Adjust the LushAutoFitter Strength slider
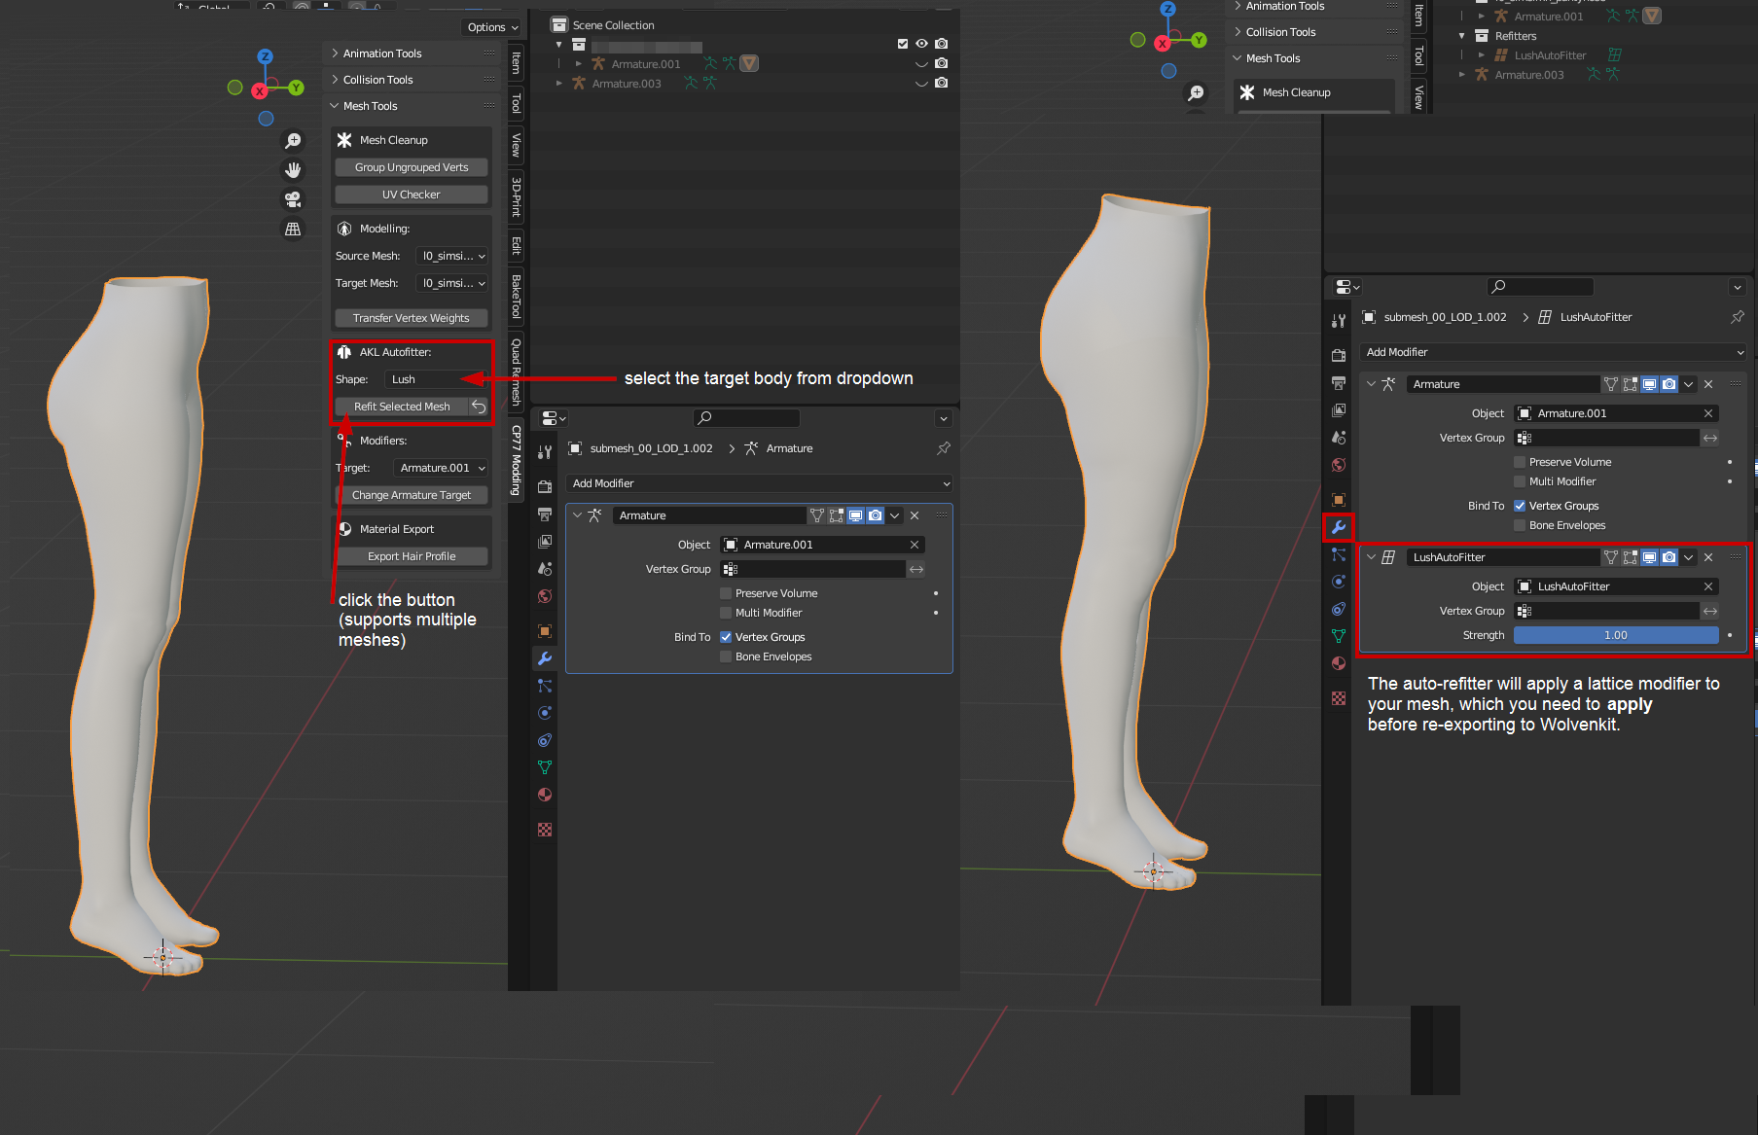Screen dimensions: 1758x1135 coord(1615,635)
